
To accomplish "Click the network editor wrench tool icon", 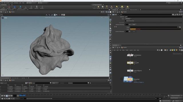I will (158, 50).
